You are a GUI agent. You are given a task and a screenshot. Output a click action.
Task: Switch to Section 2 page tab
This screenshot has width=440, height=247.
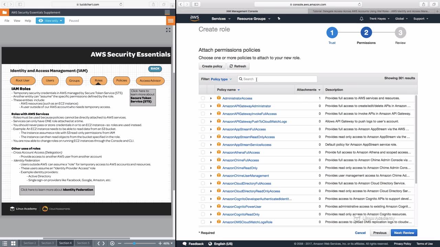pos(30,243)
